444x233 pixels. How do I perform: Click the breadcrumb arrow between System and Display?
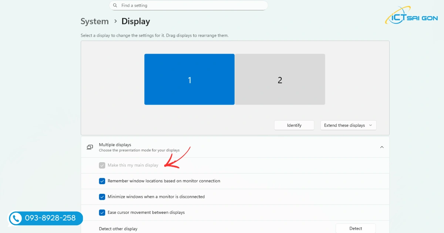coord(115,21)
